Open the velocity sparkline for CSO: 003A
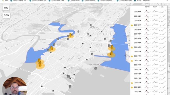 pos(162,21)
